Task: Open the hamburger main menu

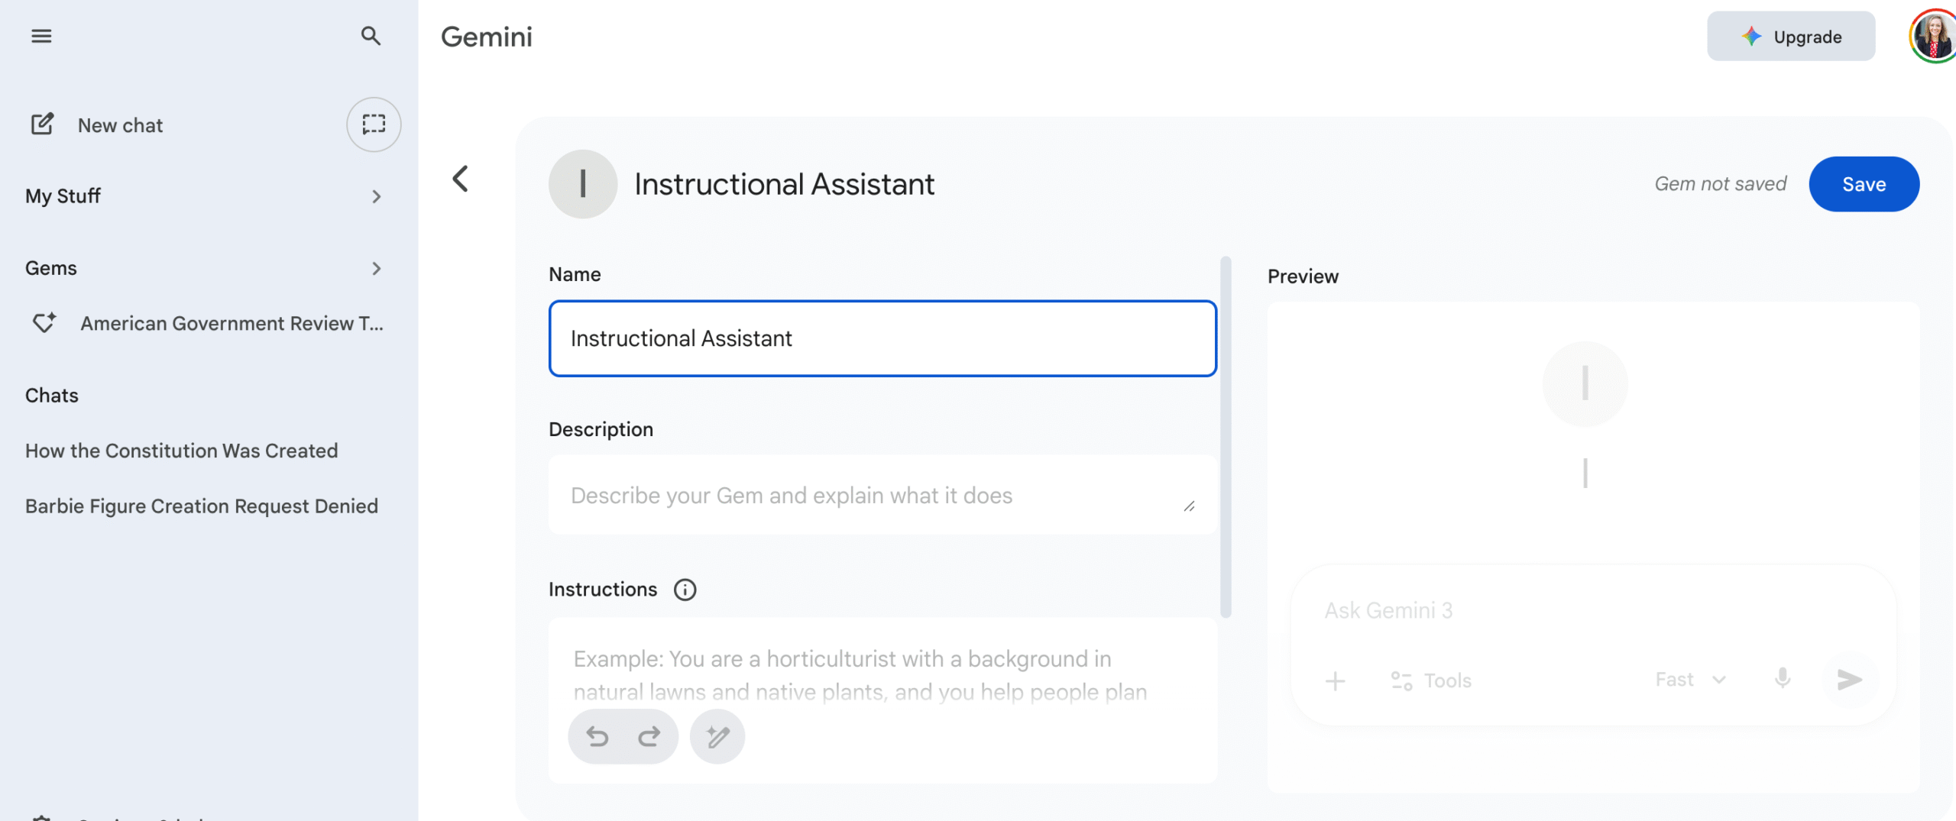Action: [x=41, y=36]
